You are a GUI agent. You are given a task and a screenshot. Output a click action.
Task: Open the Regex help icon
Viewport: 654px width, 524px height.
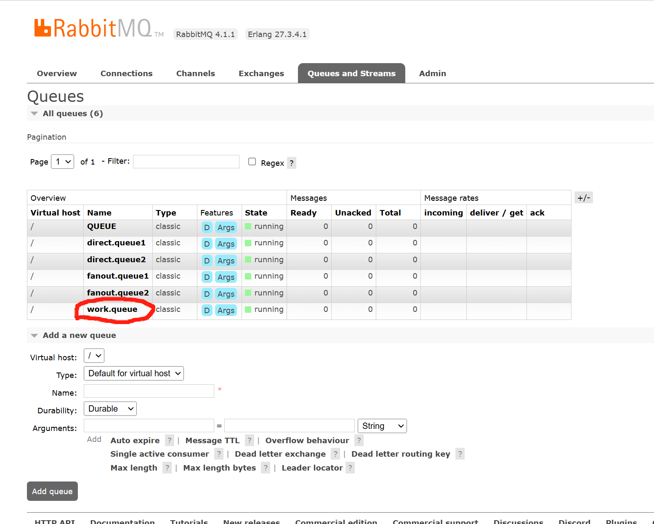tap(291, 162)
